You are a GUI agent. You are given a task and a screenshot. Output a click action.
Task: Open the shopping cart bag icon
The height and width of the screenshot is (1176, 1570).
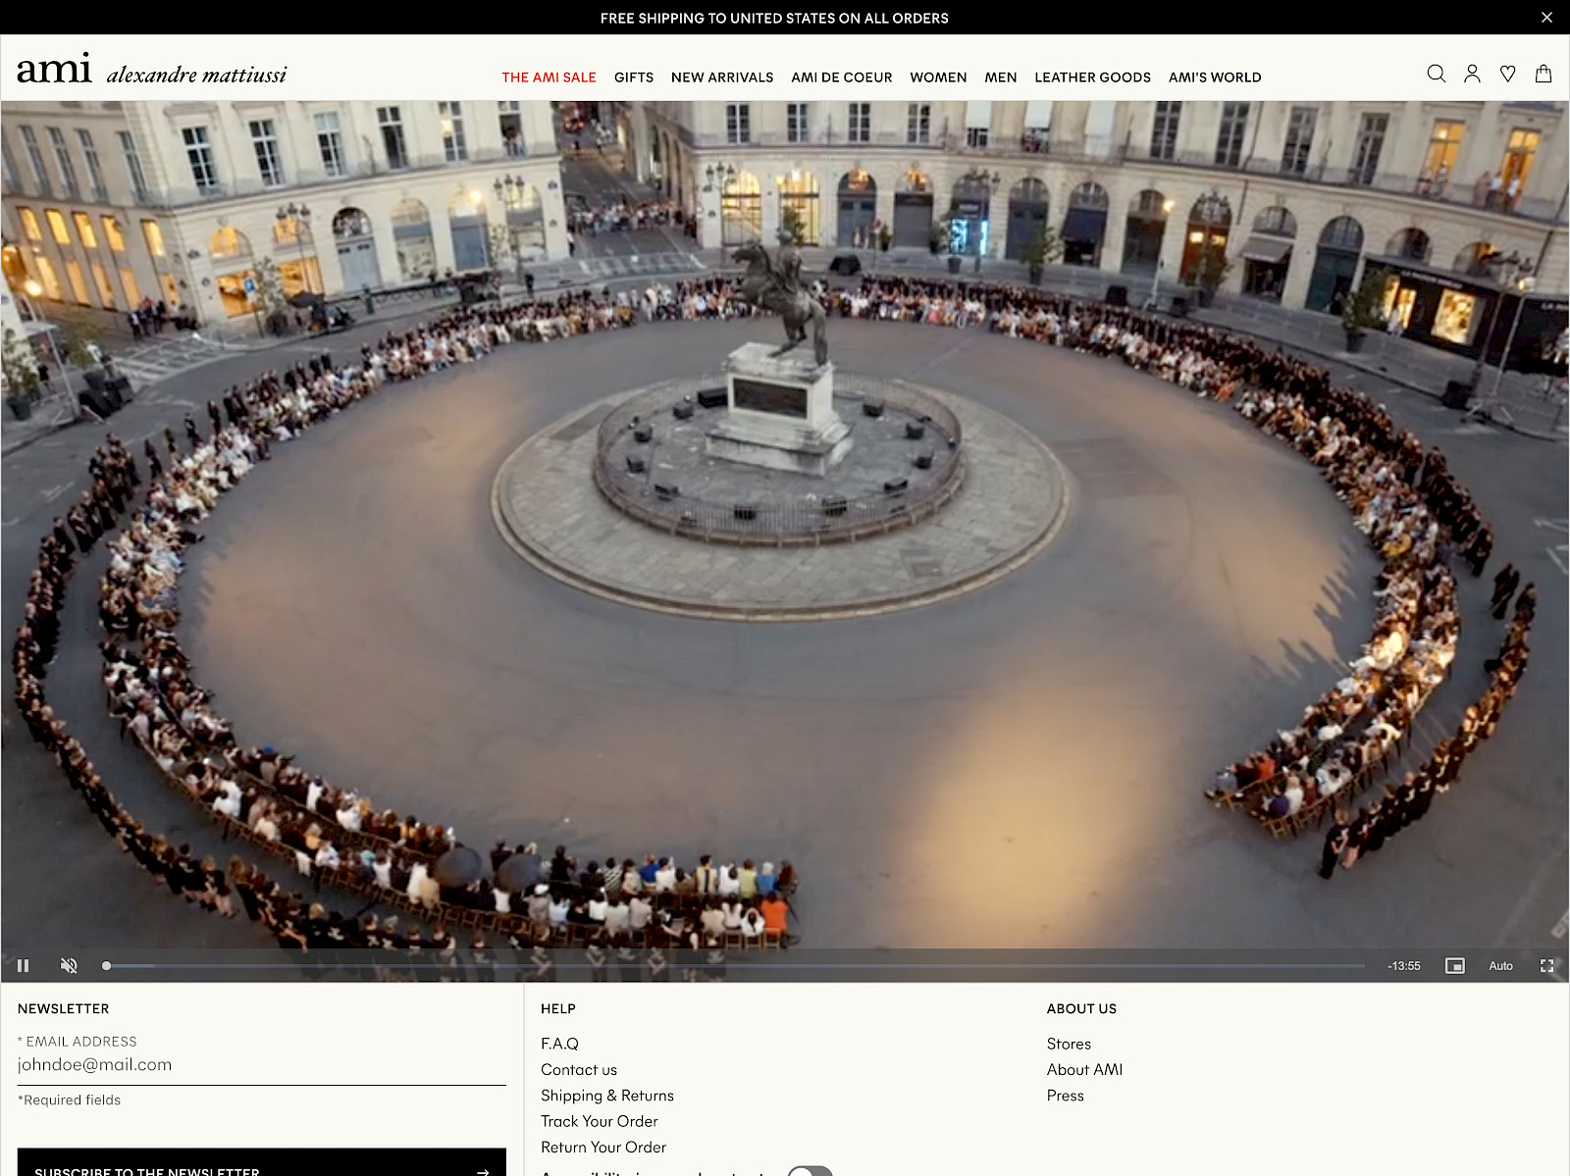[x=1544, y=75]
